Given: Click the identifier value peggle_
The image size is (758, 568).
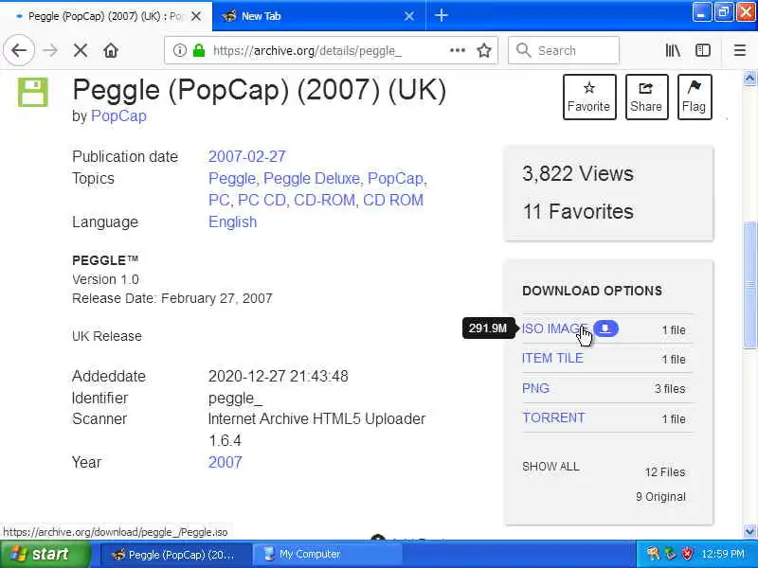Looking at the screenshot, I should [235, 398].
